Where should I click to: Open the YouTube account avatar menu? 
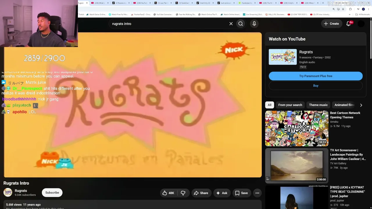pos(361,24)
